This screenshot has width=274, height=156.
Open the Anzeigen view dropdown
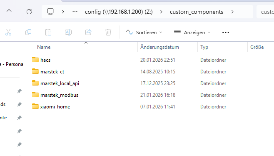pos(192,33)
